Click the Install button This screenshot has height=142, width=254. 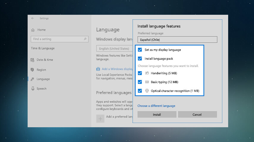157,115
